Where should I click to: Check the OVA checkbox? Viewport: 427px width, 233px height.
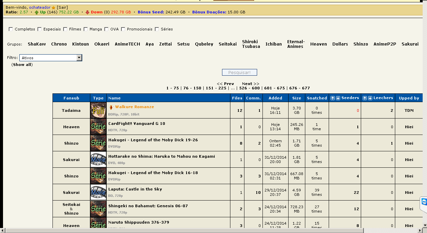coord(106,29)
